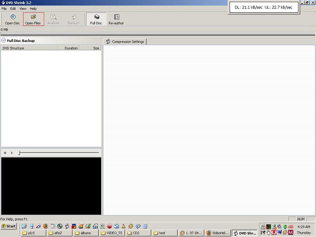This screenshot has height=237, width=316.
Task: Open the Windows Start menu
Action: click(9, 226)
